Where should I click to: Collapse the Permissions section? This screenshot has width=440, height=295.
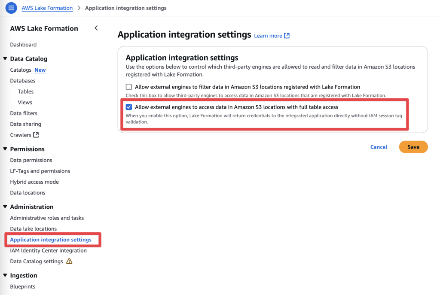(x=5, y=149)
